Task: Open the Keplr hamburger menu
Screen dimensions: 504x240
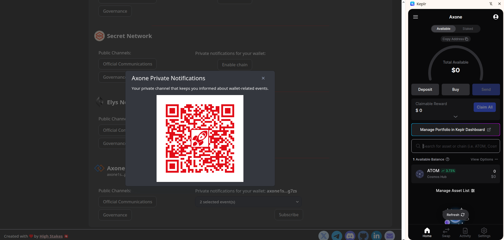Action: click(416, 17)
